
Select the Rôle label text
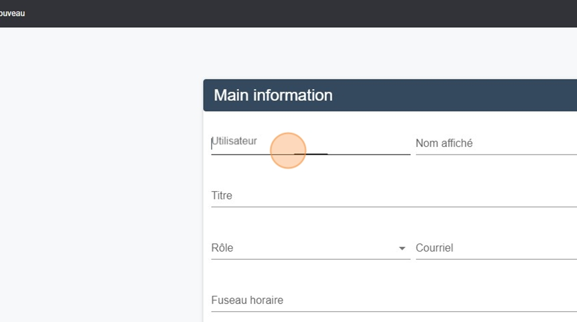222,248
